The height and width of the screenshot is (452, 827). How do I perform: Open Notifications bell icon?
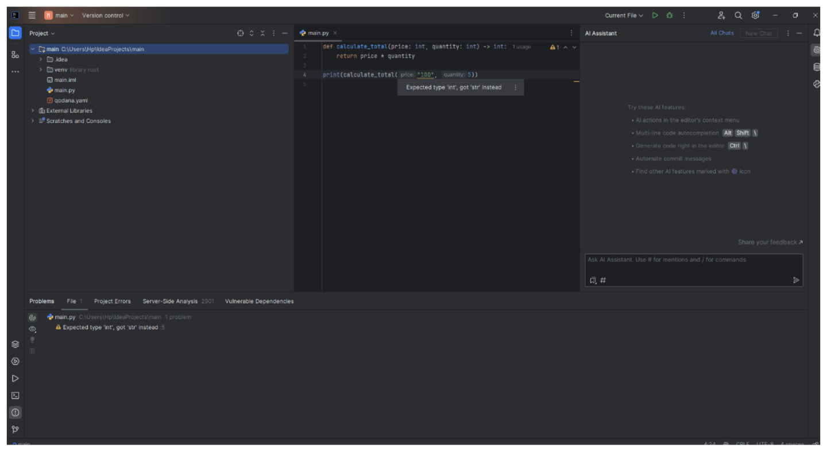[x=817, y=33]
